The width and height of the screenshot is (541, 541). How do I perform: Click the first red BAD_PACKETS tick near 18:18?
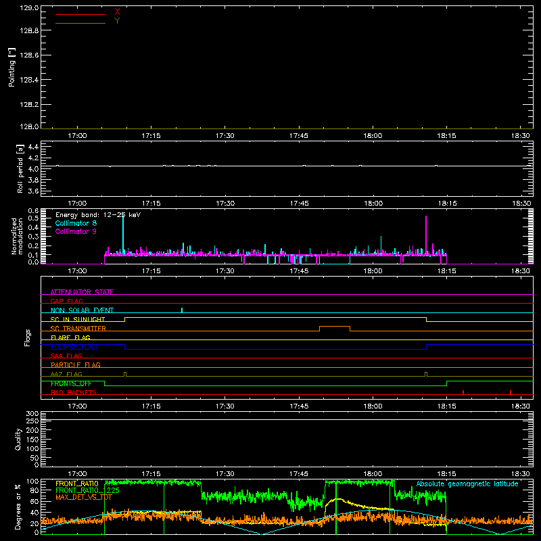pos(463,392)
